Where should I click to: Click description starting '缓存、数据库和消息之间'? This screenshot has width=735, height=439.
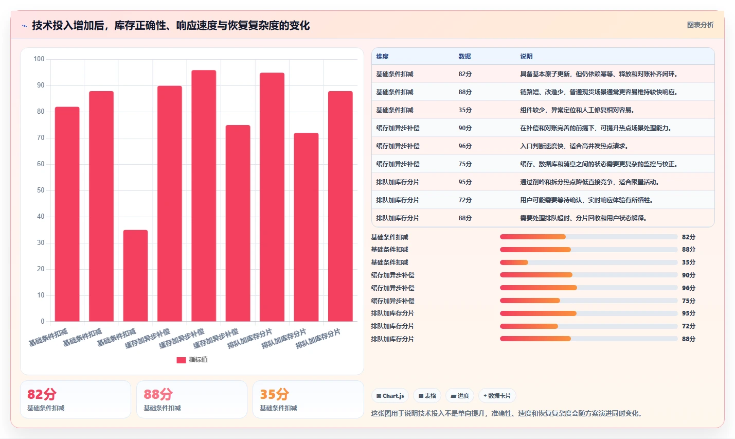coord(600,164)
